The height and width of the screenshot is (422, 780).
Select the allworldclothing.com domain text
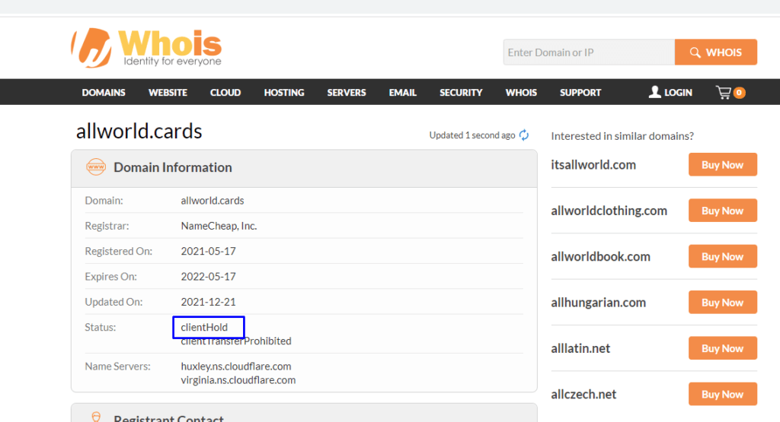609,211
